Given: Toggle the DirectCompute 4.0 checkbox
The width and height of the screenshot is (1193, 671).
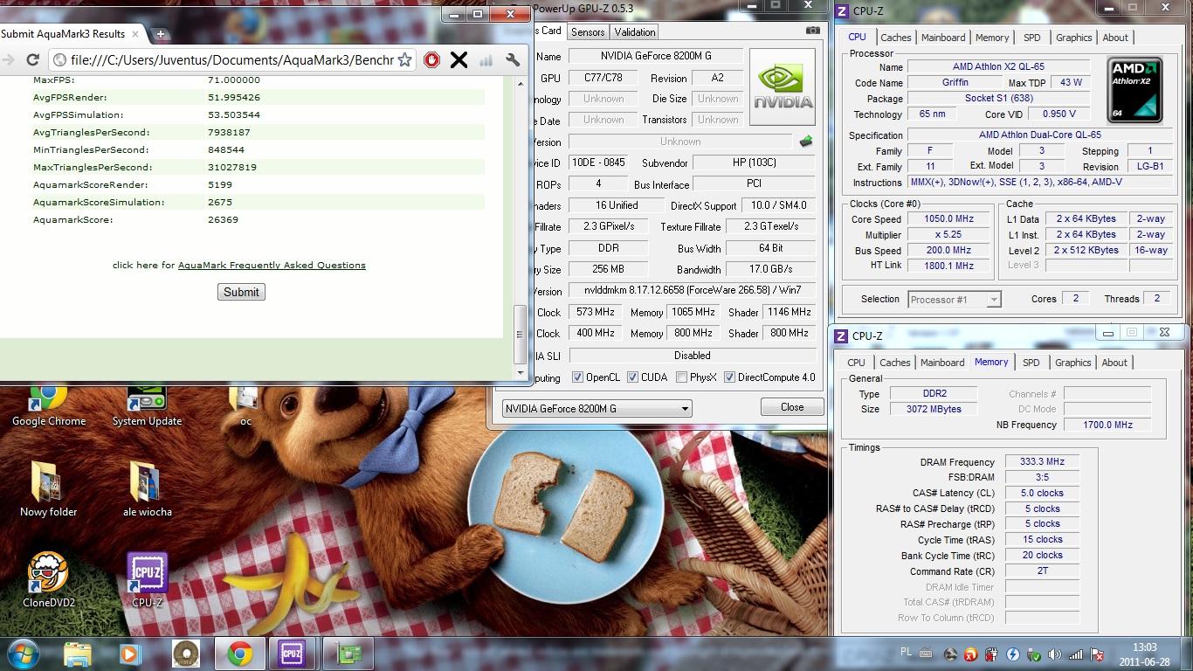Looking at the screenshot, I should click(x=729, y=377).
